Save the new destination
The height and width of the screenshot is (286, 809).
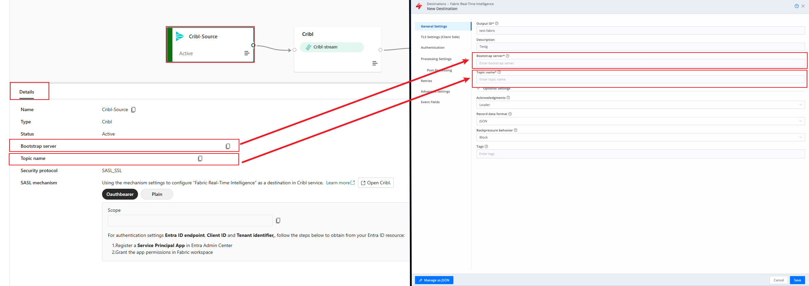click(x=797, y=280)
